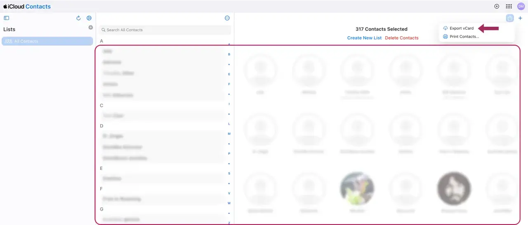This screenshot has width=528, height=225.
Task: Click the circular icon right of refresh arrow
Action: [89, 18]
